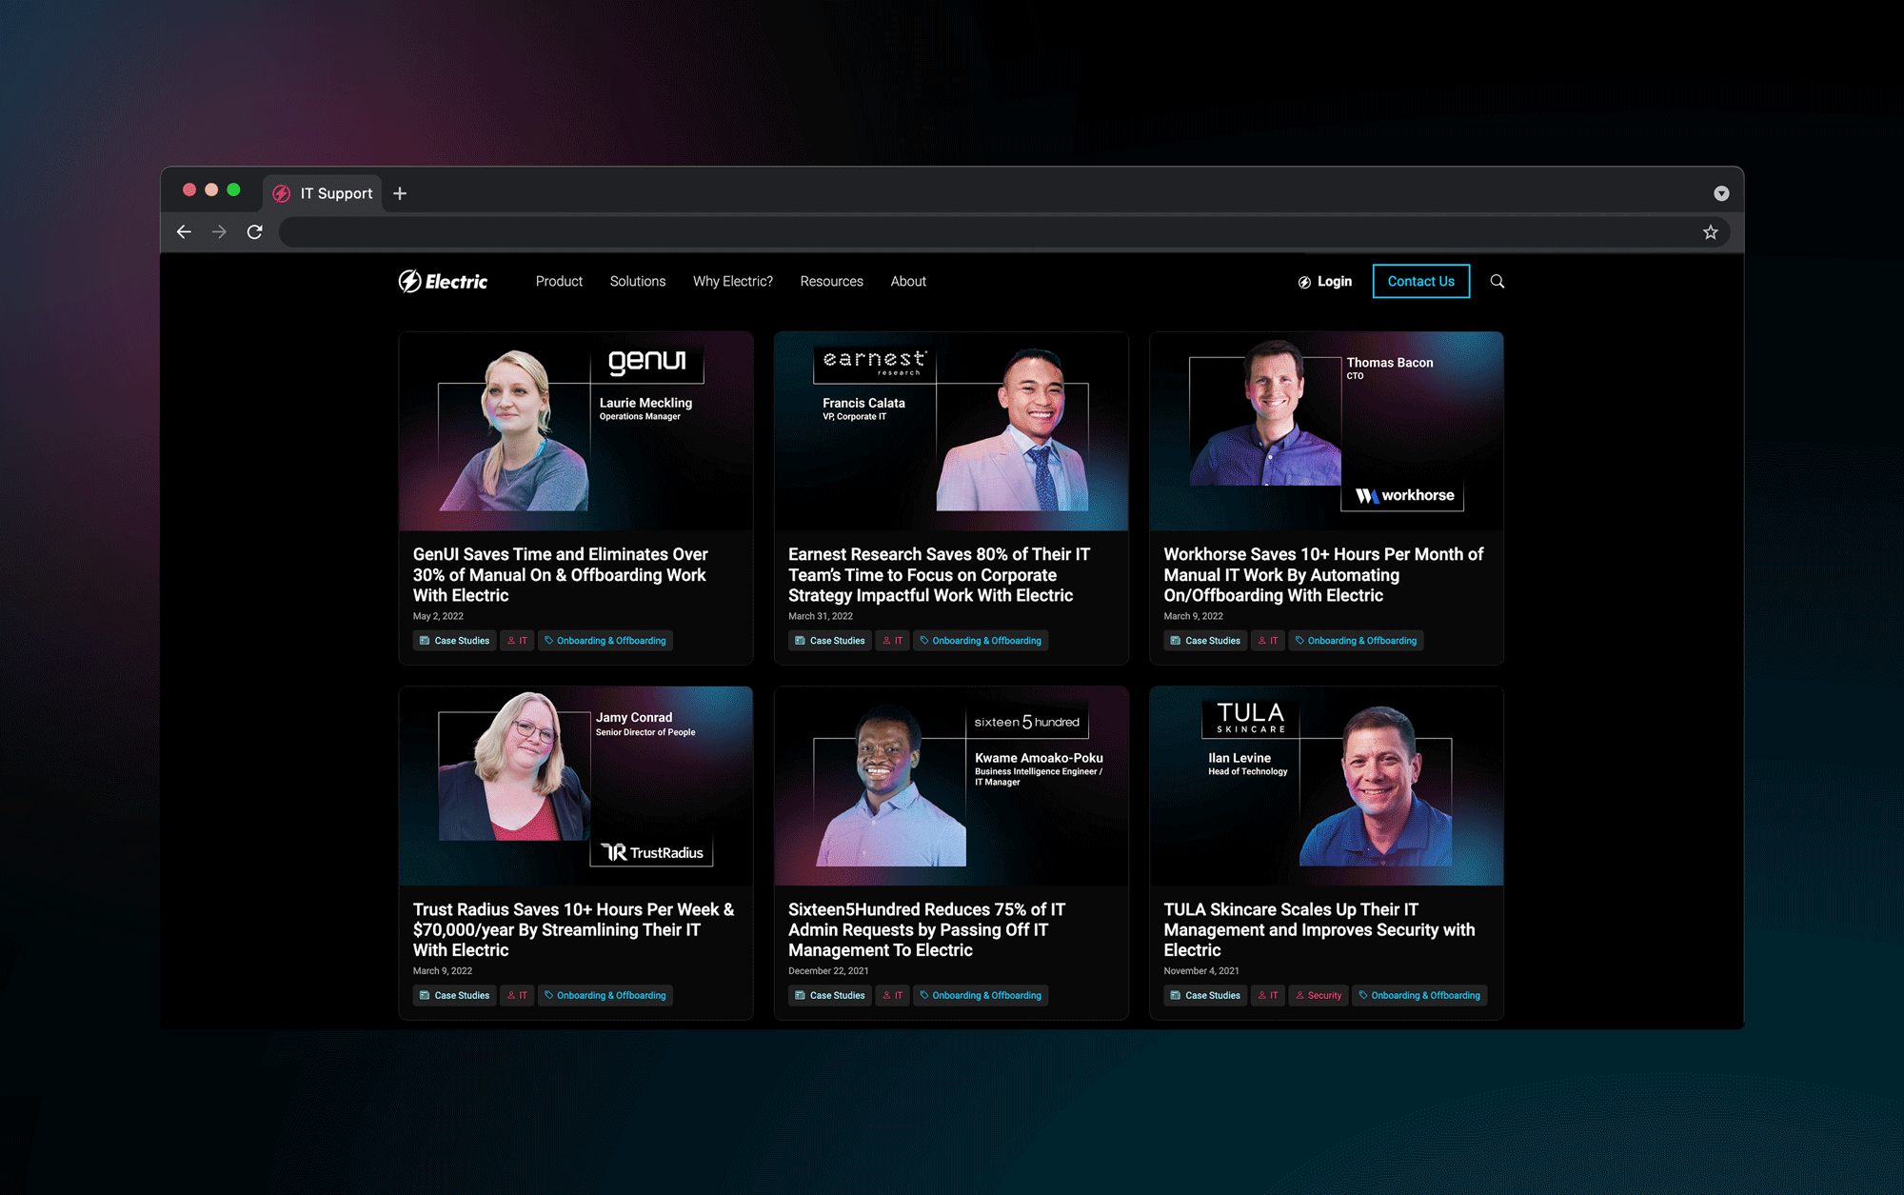
Task: Click IT tag on Earnest Research card
Action: (892, 641)
